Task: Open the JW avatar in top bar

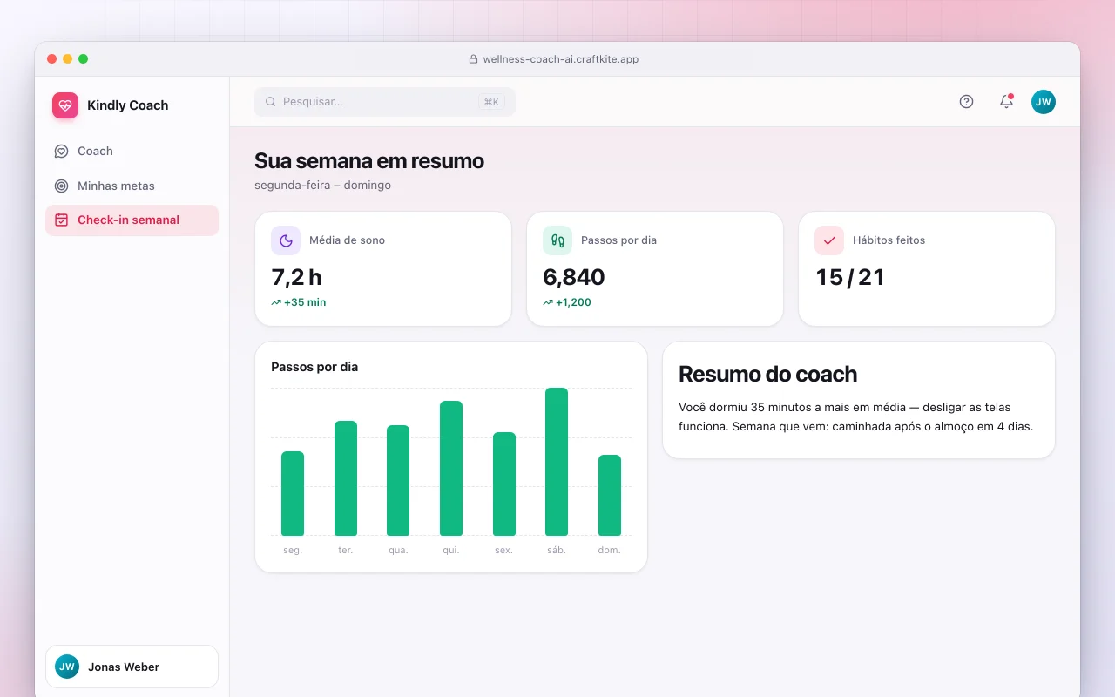Action: [1044, 102]
